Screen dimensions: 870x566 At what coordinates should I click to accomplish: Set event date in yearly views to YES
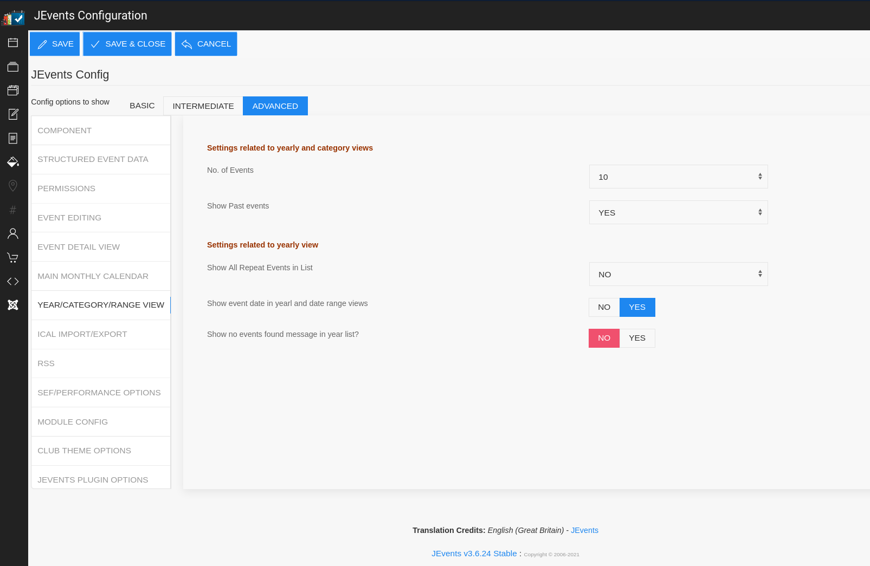(x=637, y=307)
